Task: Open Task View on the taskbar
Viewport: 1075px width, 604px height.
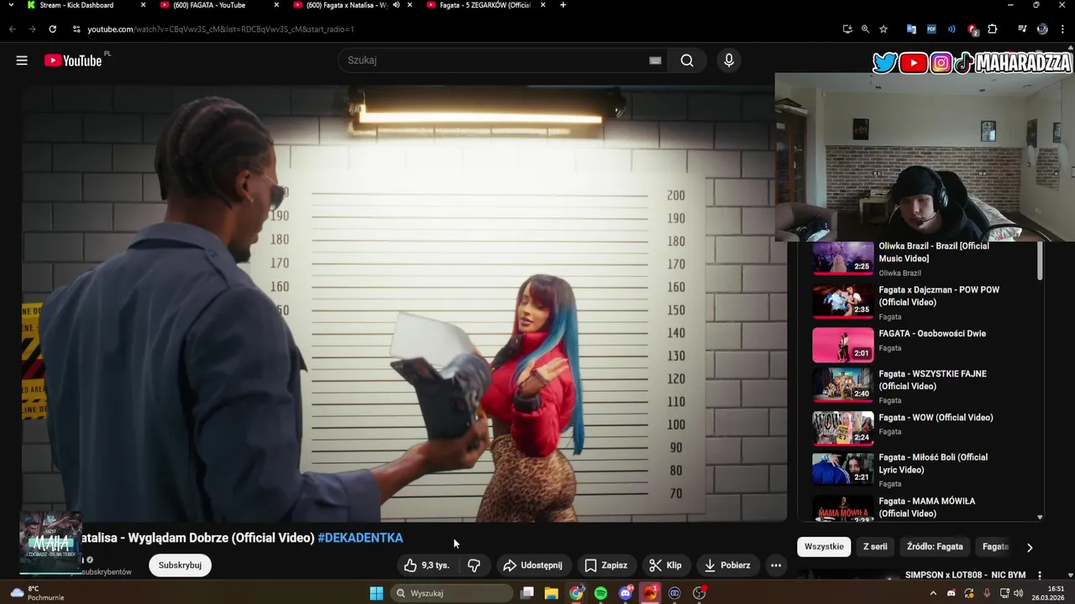Action: point(527,593)
